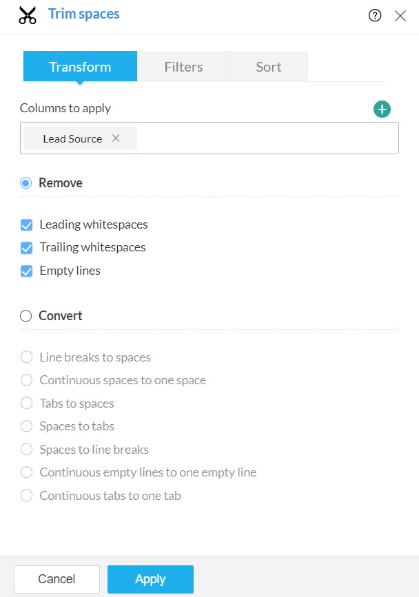419x597 pixels.
Task: Click the Apply button
Action: 150,579
